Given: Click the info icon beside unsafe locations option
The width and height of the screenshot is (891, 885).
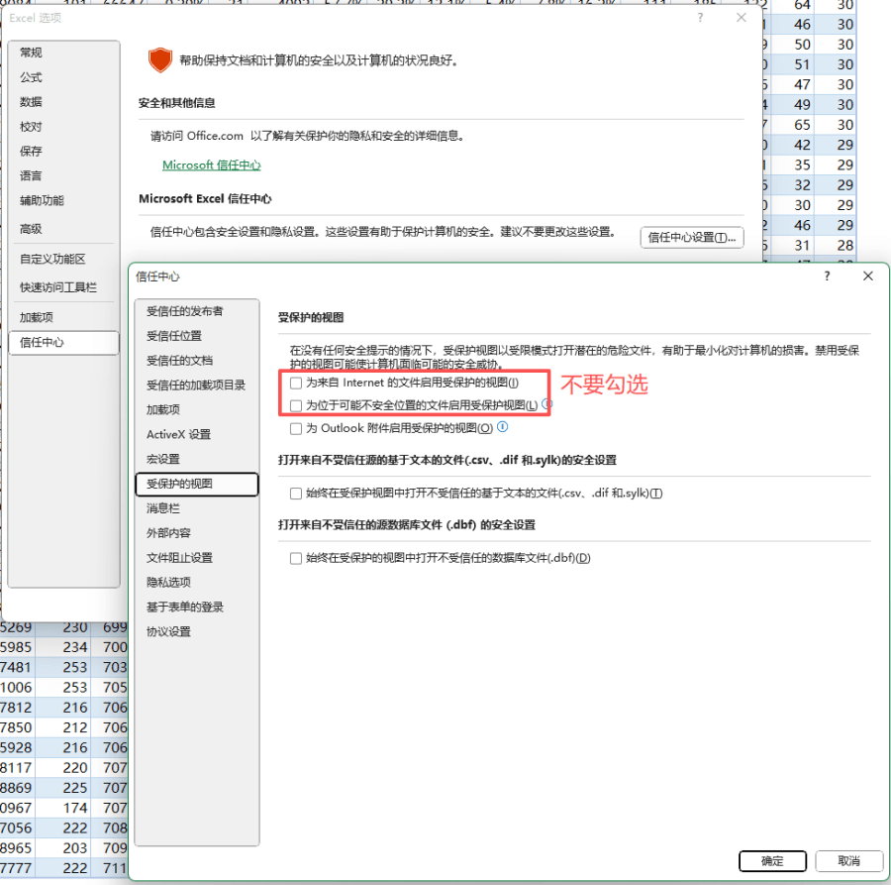Looking at the screenshot, I should (x=546, y=404).
